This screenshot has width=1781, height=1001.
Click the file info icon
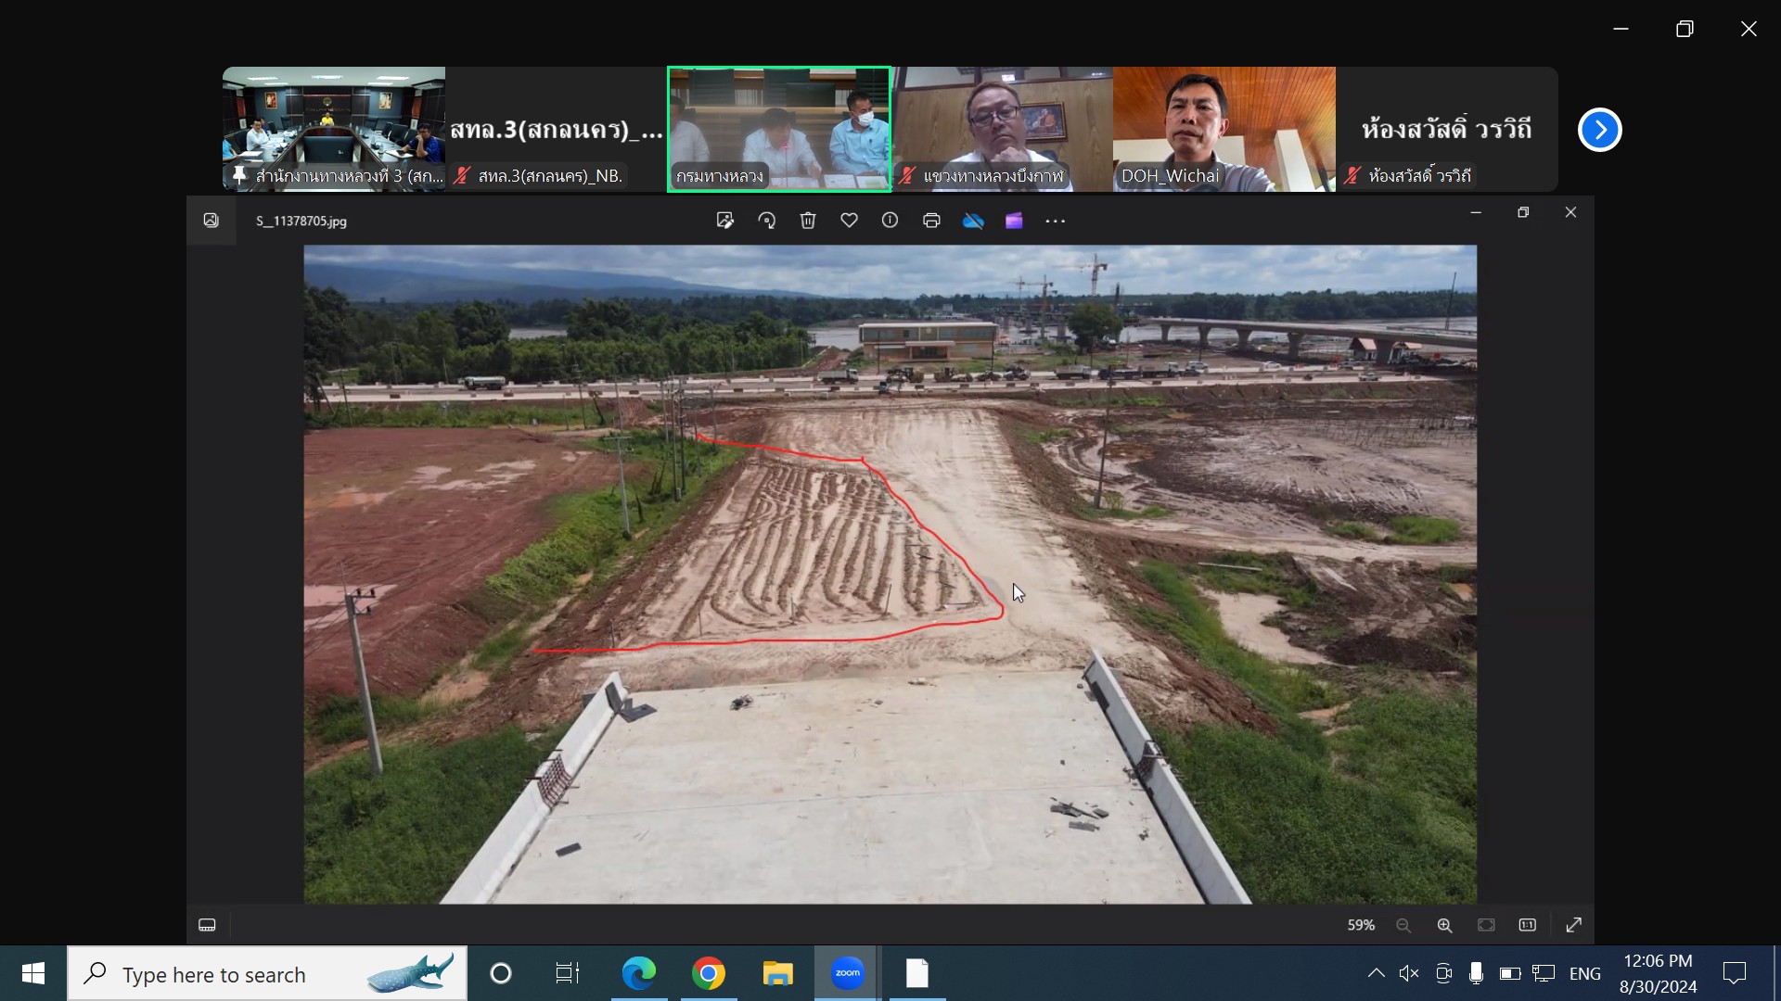[890, 221]
